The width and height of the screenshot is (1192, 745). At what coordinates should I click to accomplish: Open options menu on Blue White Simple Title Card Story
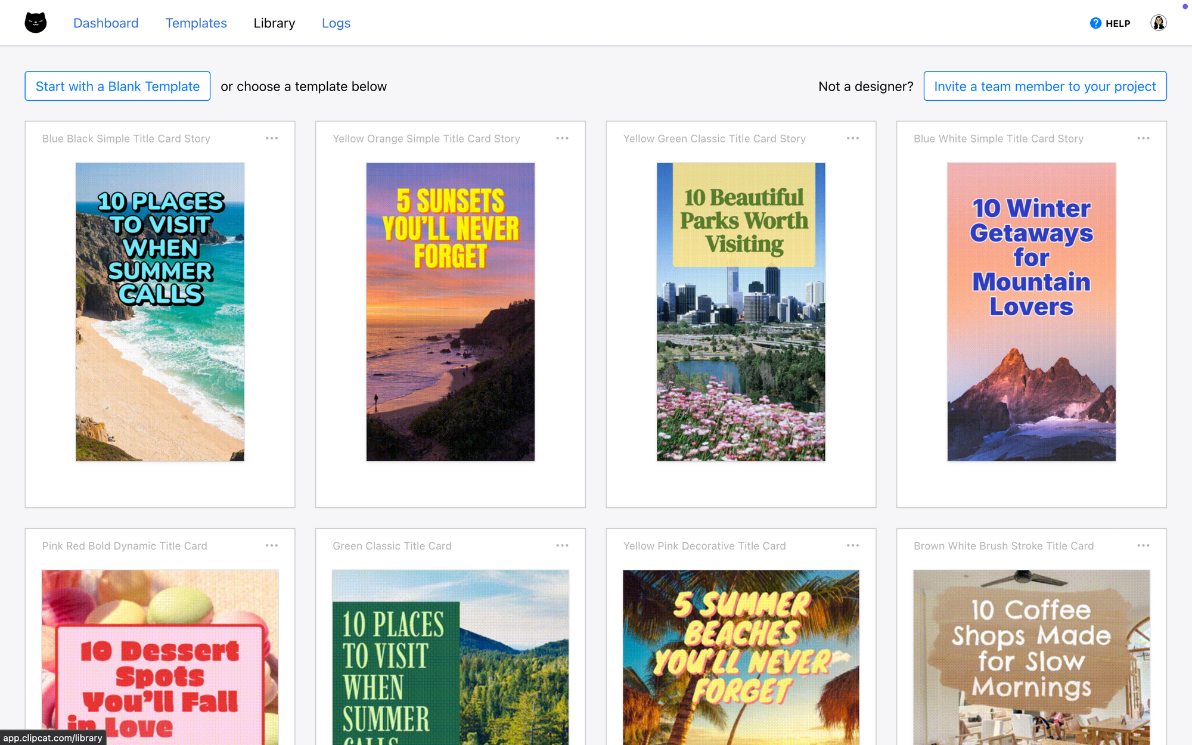pyautogui.click(x=1143, y=138)
